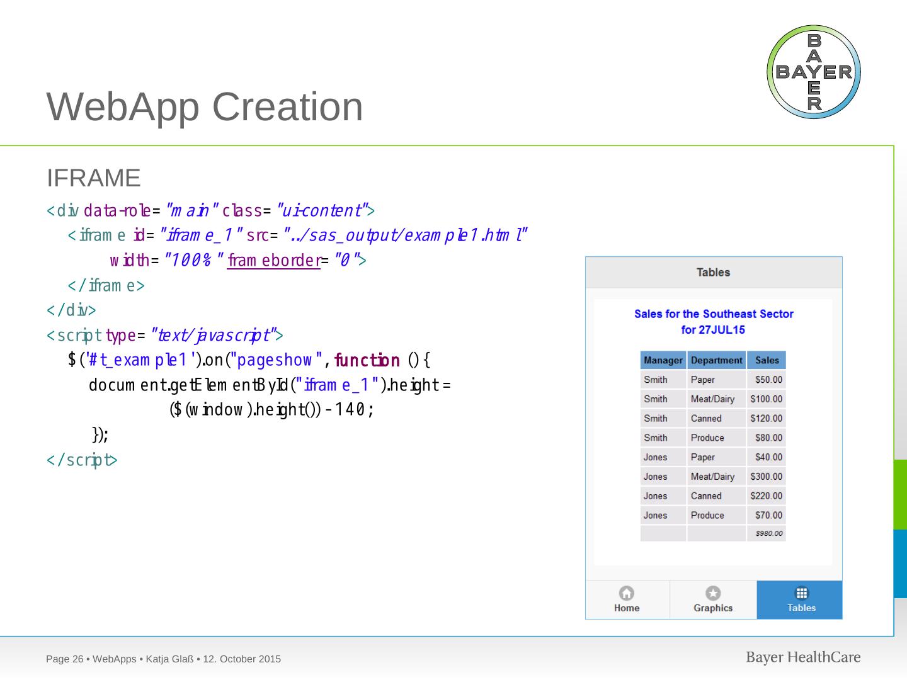Select the $40.00 sales cell
907x680 pixels.
767,457
